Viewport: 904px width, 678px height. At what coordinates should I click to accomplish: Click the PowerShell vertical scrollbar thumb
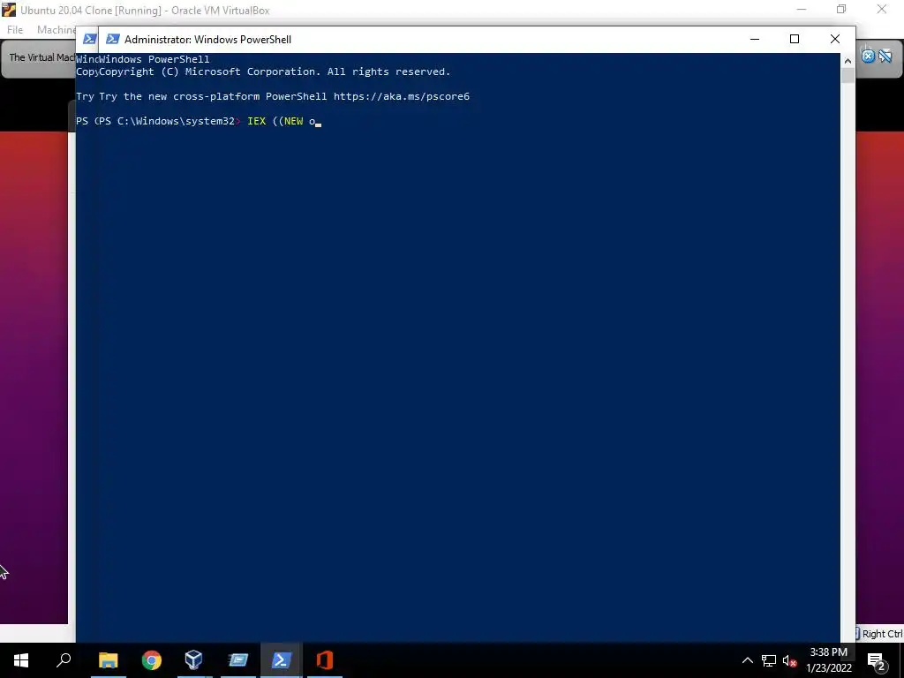coord(847,76)
